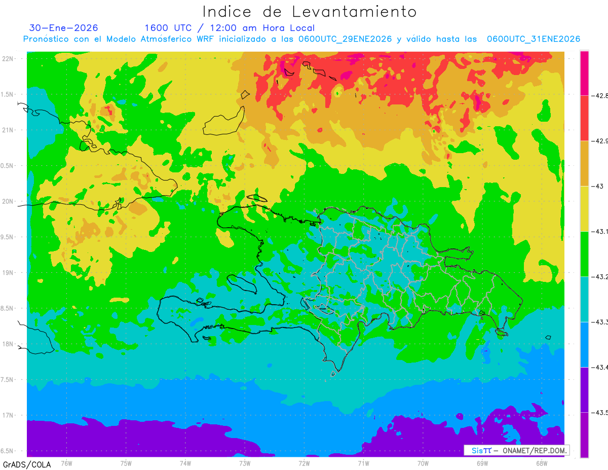Click the 'Pronóstico con el Modelo Atmósferico WRF' line
This screenshot has width=608, height=470.
[302, 39]
